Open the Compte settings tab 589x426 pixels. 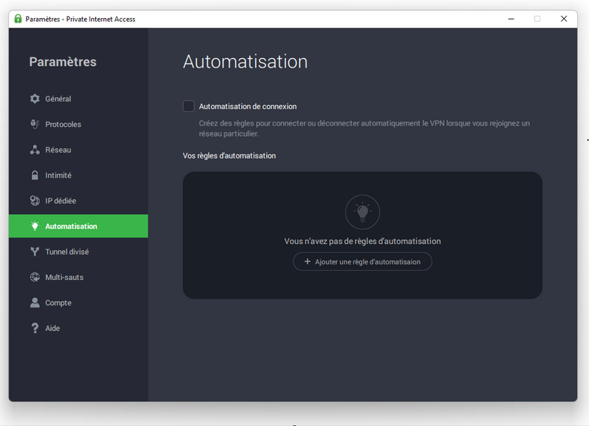pyautogui.click(x=79, y=303)
